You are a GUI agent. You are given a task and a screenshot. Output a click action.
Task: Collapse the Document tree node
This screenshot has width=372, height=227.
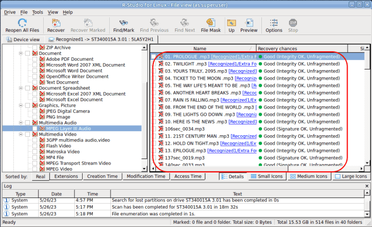(x=21, y=53)
